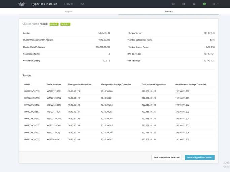Click the NTP Server(s) label
Image resolution: width=230 pixels, height=172 pixels.
click(134, 61)
